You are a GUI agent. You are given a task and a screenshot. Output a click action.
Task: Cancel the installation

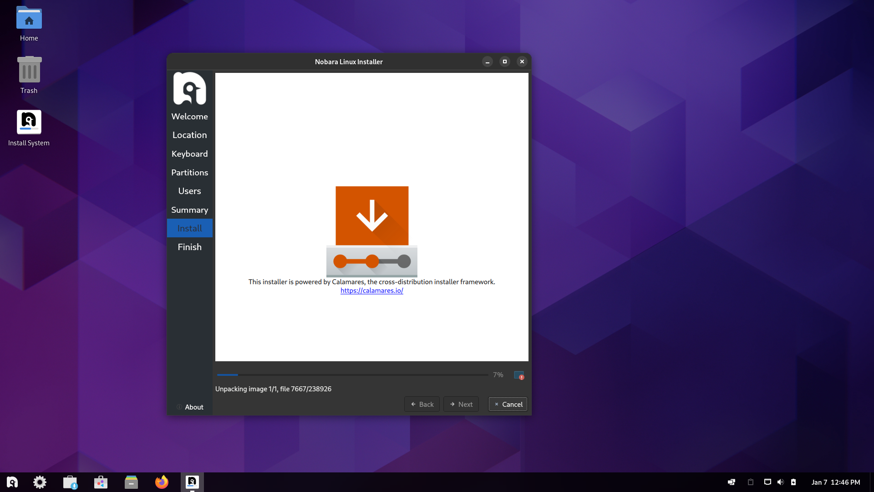508,404
